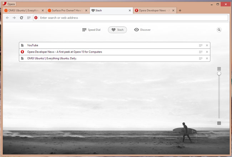Open stashed Opera Developer News entry

(x=115, y=52)
